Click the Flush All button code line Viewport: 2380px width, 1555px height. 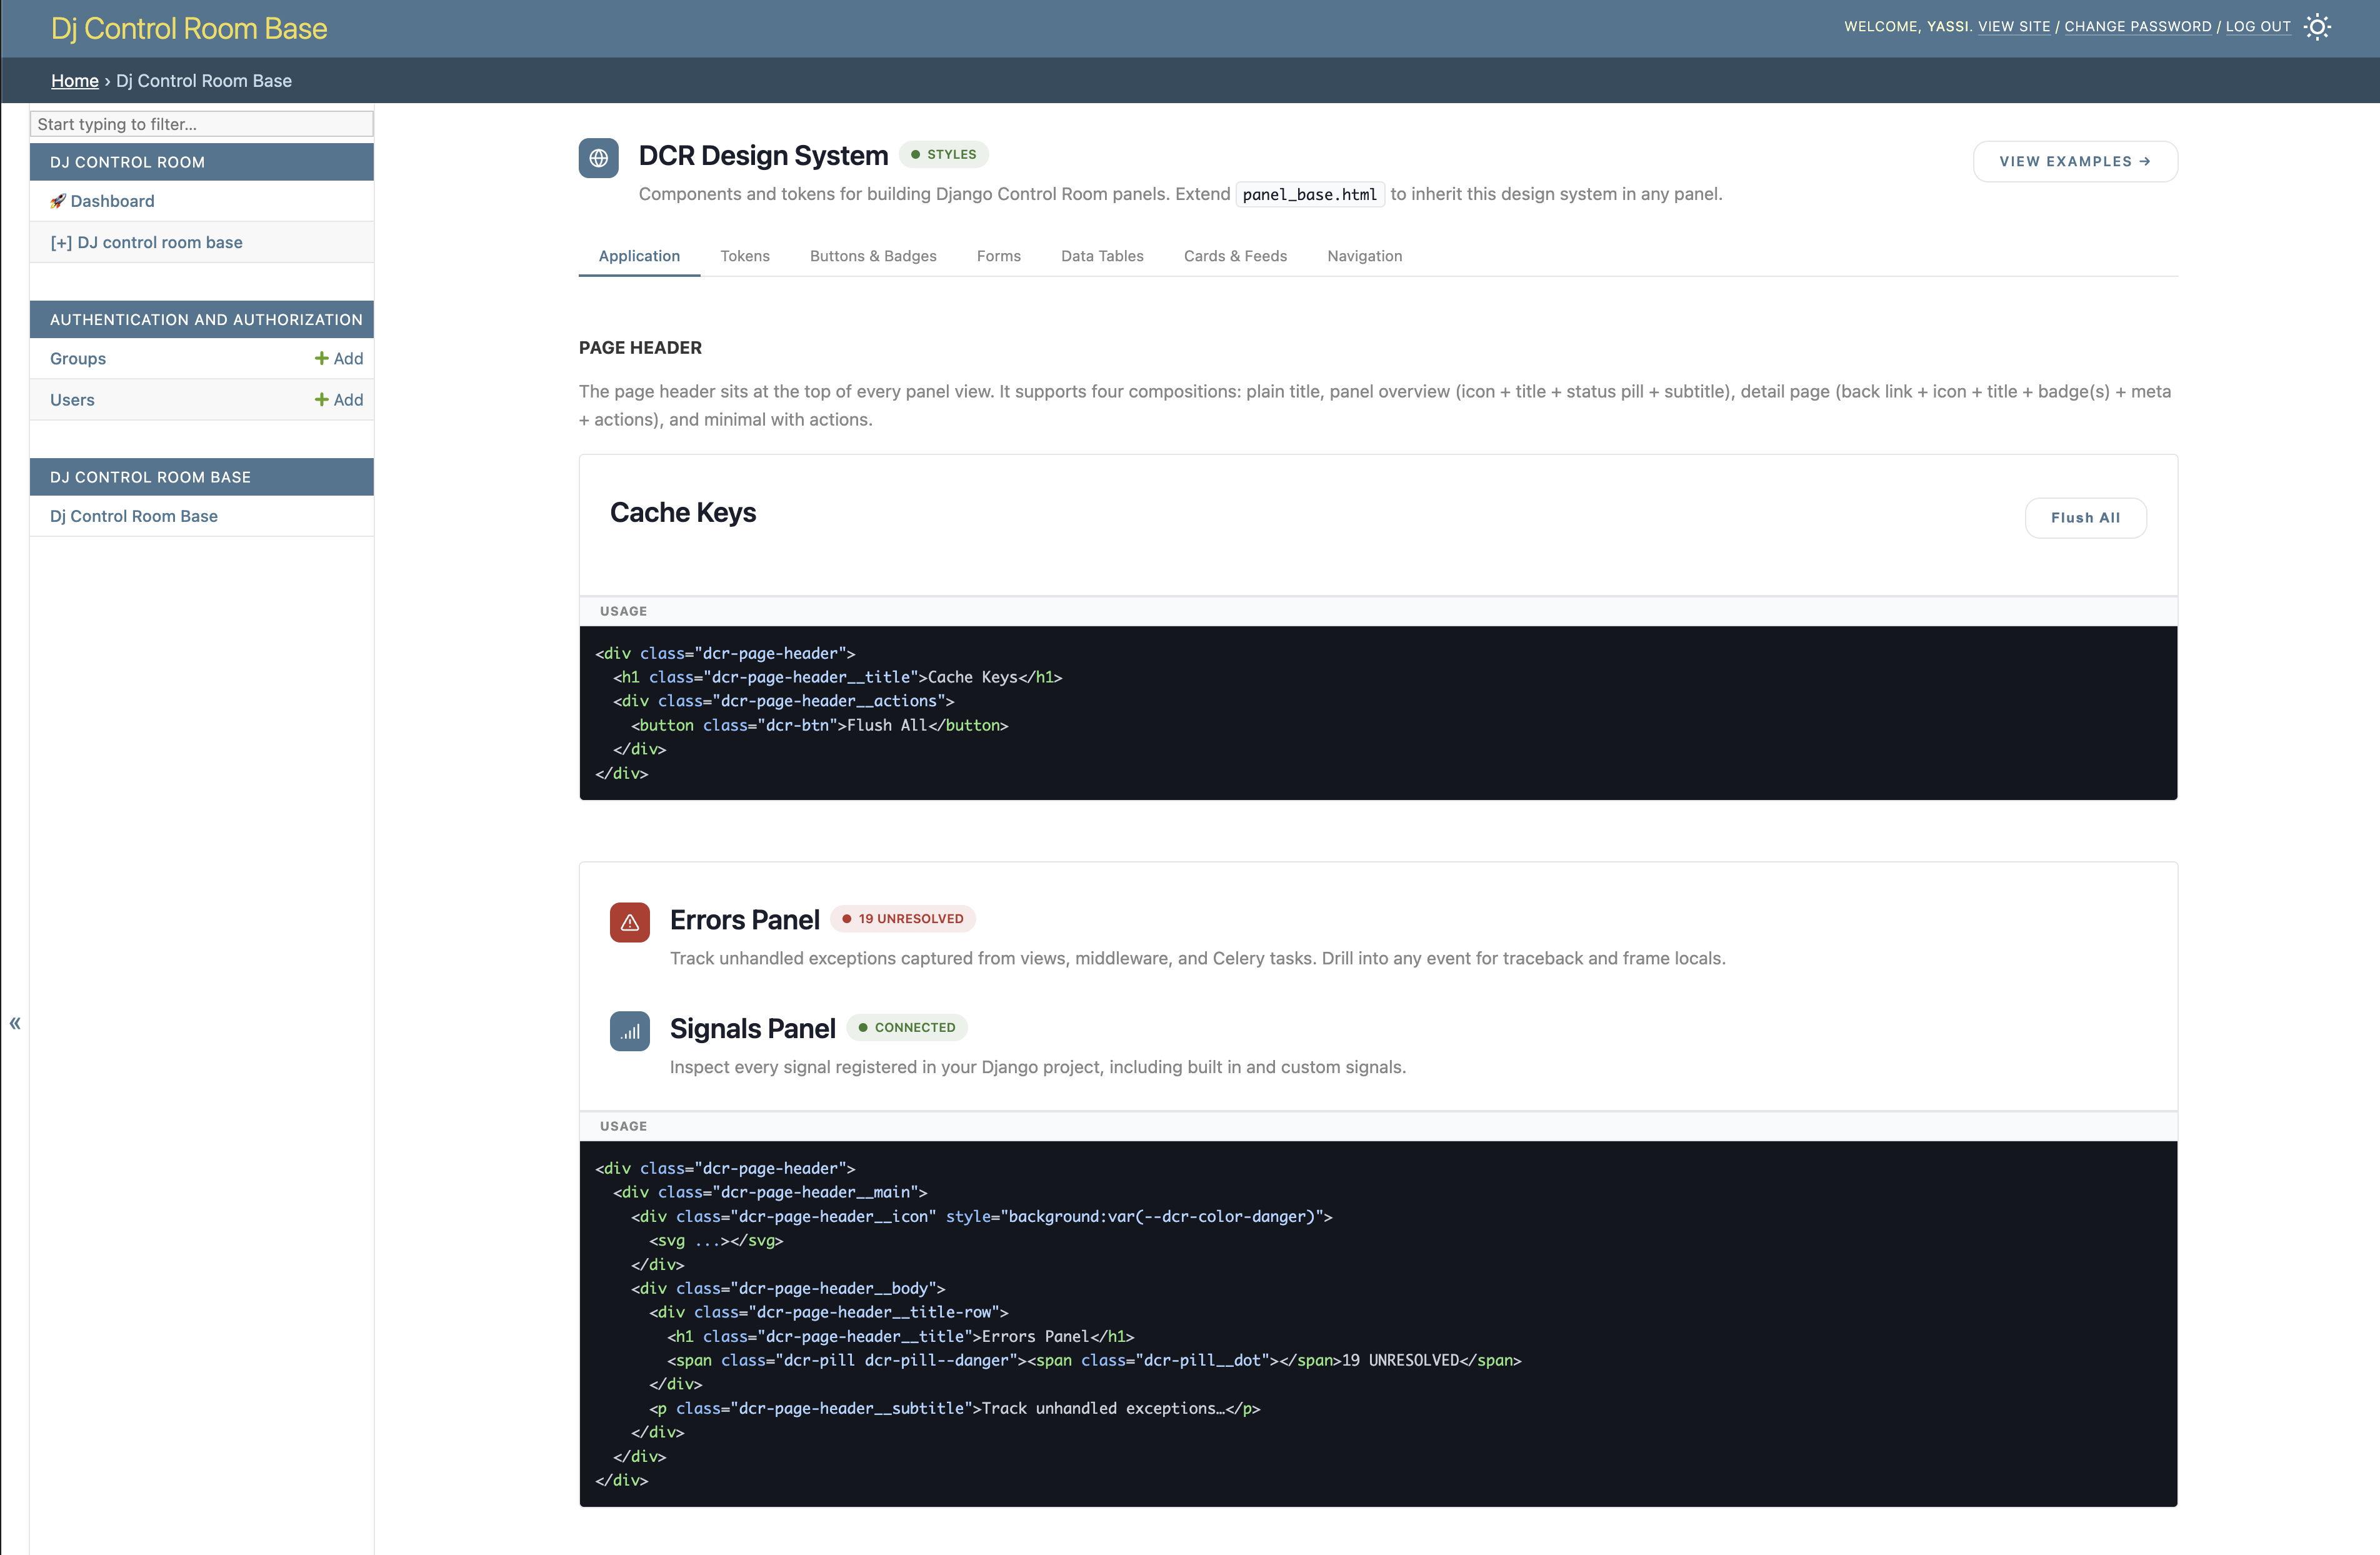[819, 725]
